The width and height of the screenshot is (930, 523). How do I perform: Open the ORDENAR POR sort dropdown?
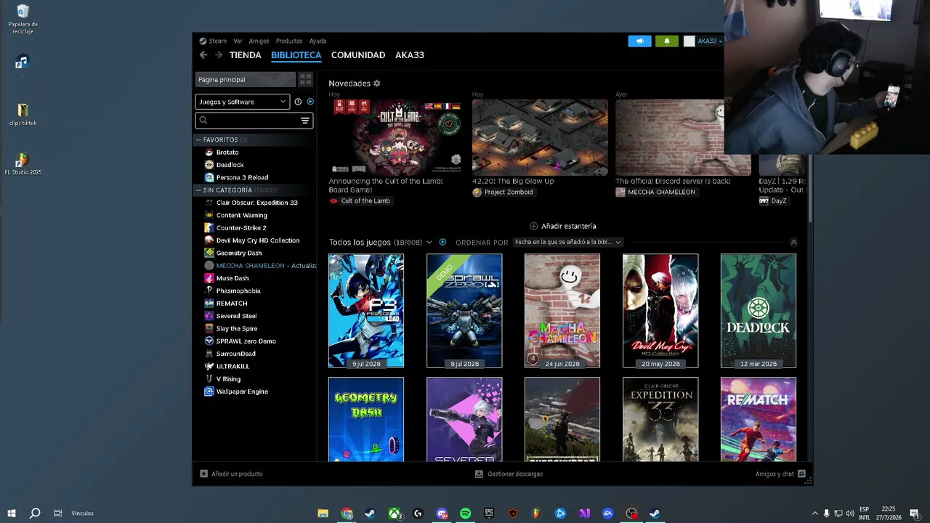567,242
